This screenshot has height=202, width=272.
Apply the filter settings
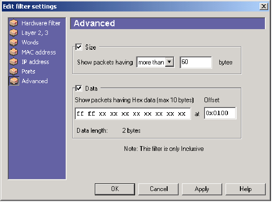point(202,189)
